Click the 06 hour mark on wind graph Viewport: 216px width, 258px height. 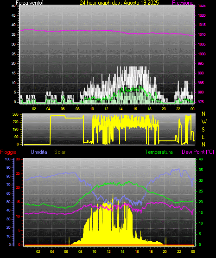pyautogui.click(x=63, y=109)
